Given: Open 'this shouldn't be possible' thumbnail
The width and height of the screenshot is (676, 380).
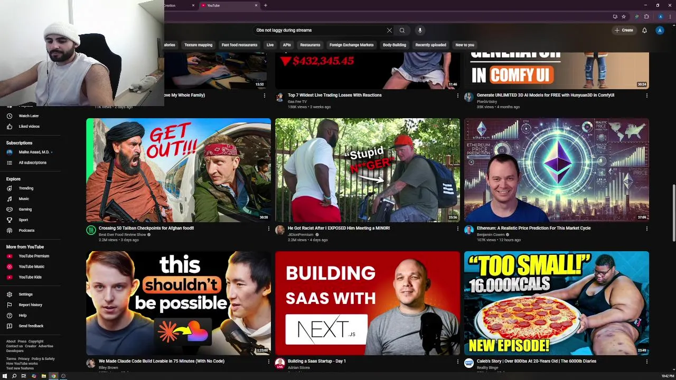Looking at the screenshot, I should click(179, 303).
